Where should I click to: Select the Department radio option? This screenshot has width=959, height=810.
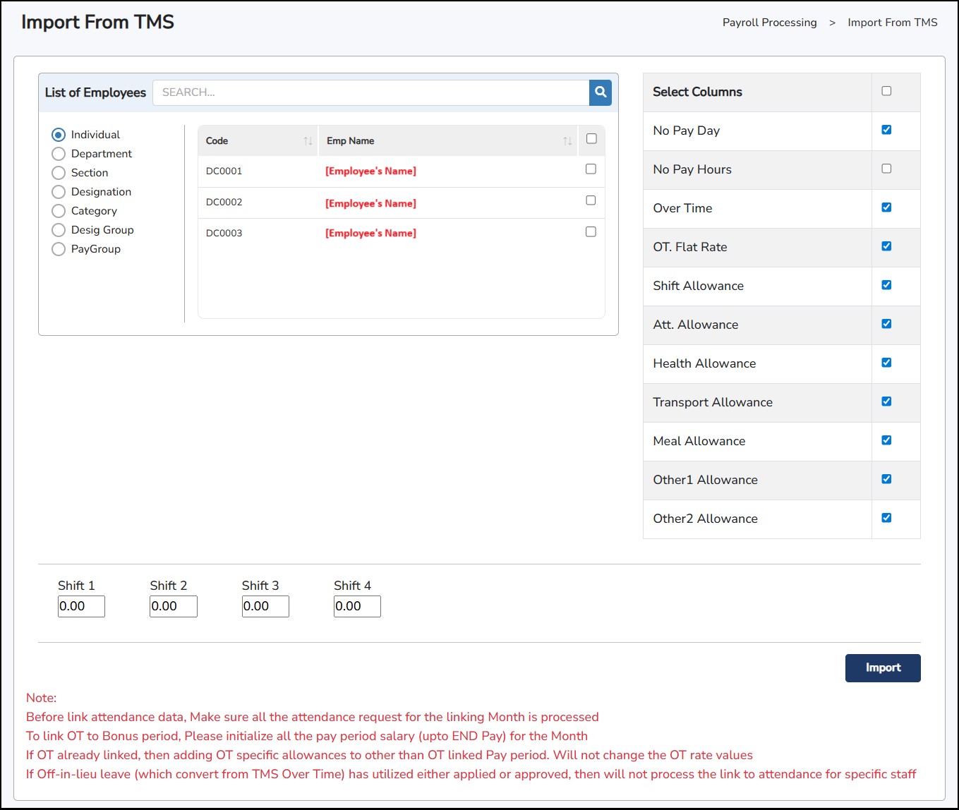coord(59,154)
